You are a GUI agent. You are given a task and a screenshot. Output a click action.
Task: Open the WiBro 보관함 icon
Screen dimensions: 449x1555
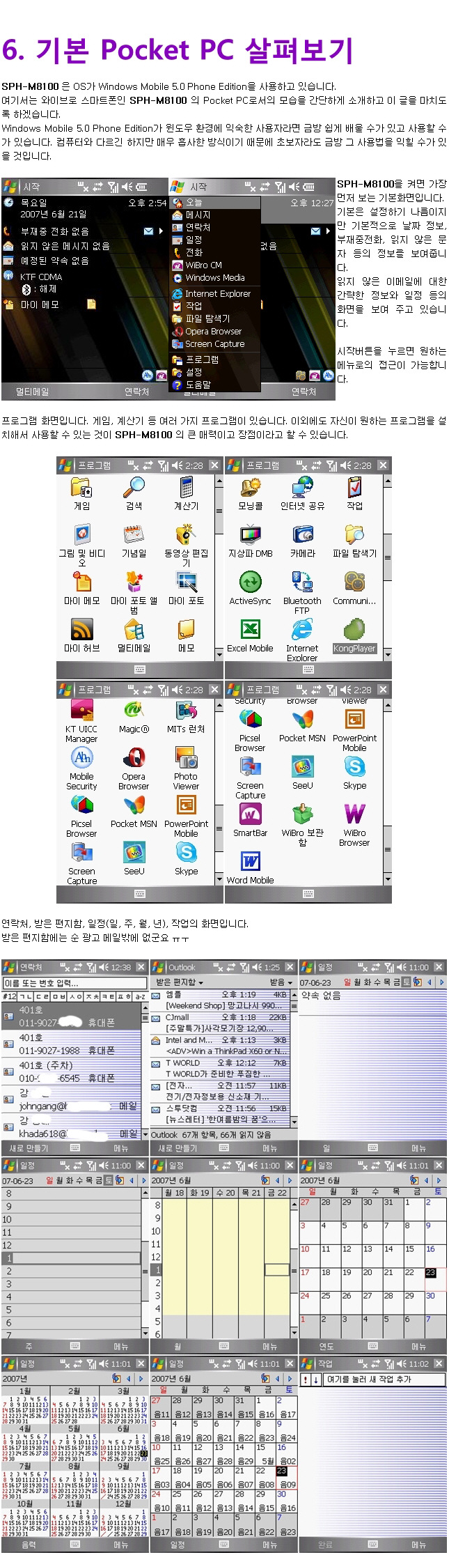302,814
